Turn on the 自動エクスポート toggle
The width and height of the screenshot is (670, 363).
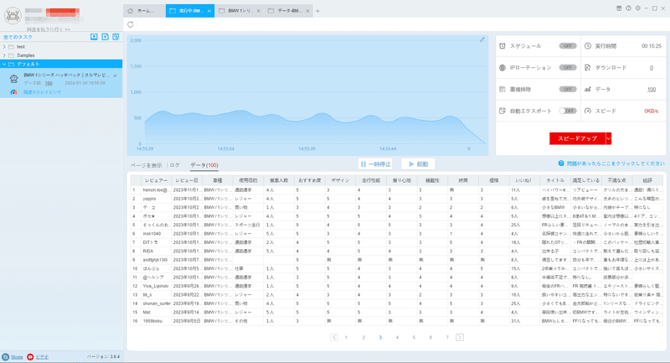point(568,111)
